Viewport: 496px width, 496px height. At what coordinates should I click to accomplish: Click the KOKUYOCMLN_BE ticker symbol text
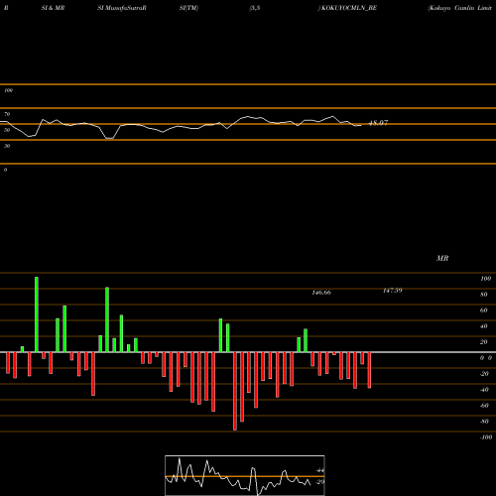coord(349,8)
